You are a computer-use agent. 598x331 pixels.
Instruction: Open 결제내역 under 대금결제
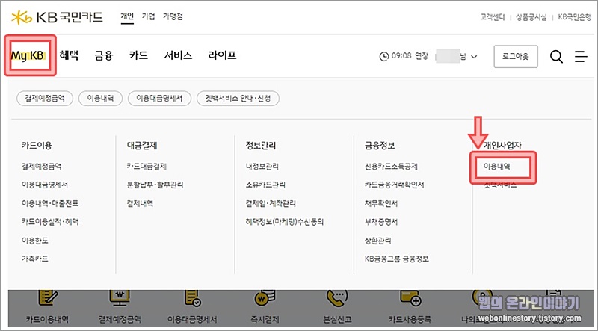(140, 204)
